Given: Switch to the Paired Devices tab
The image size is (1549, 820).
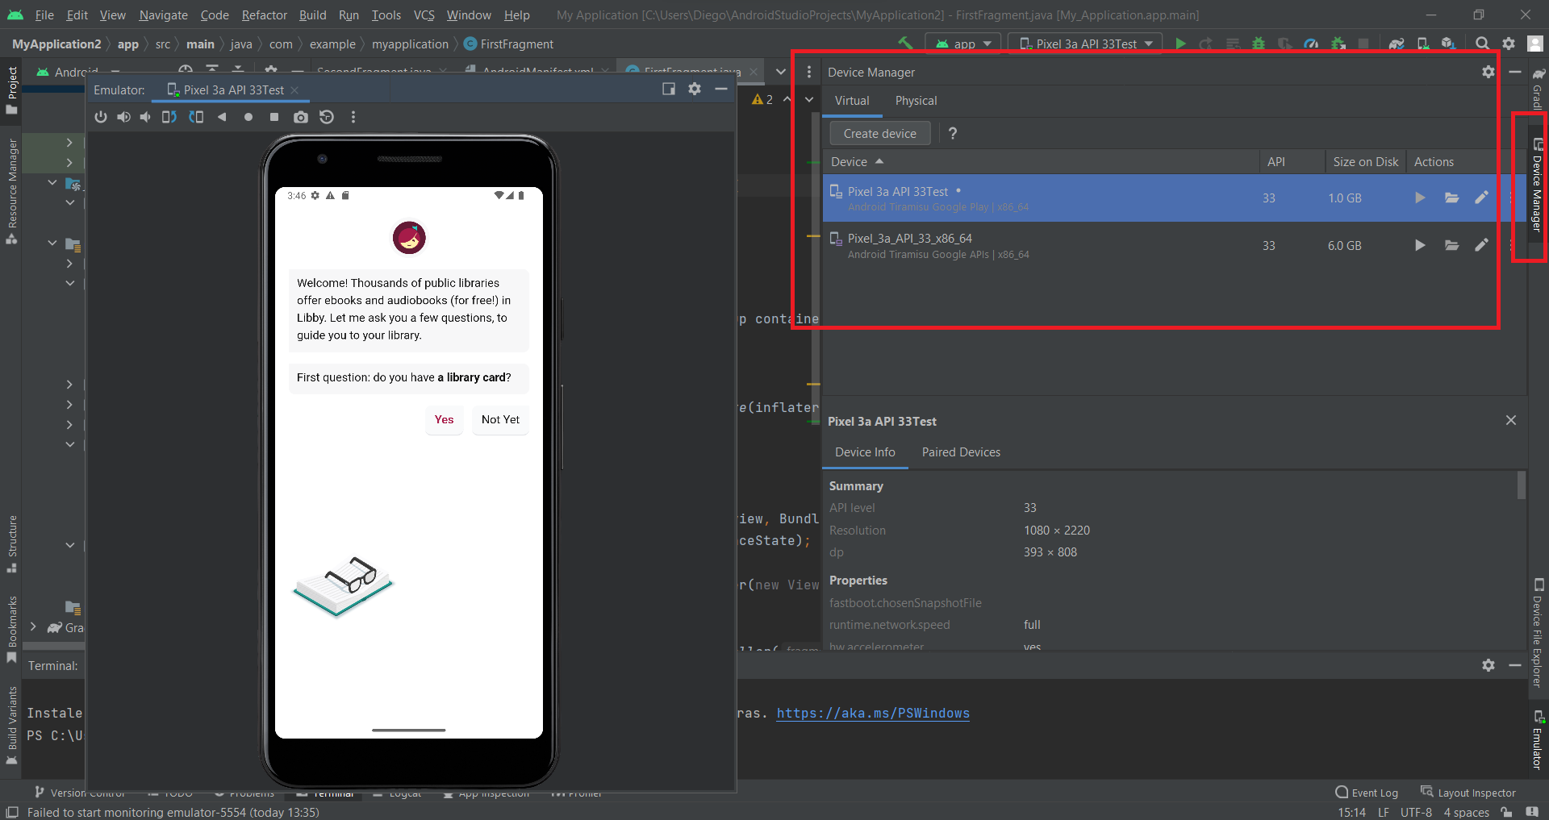Looking at the screenshot, I should (x=961, y=452).
